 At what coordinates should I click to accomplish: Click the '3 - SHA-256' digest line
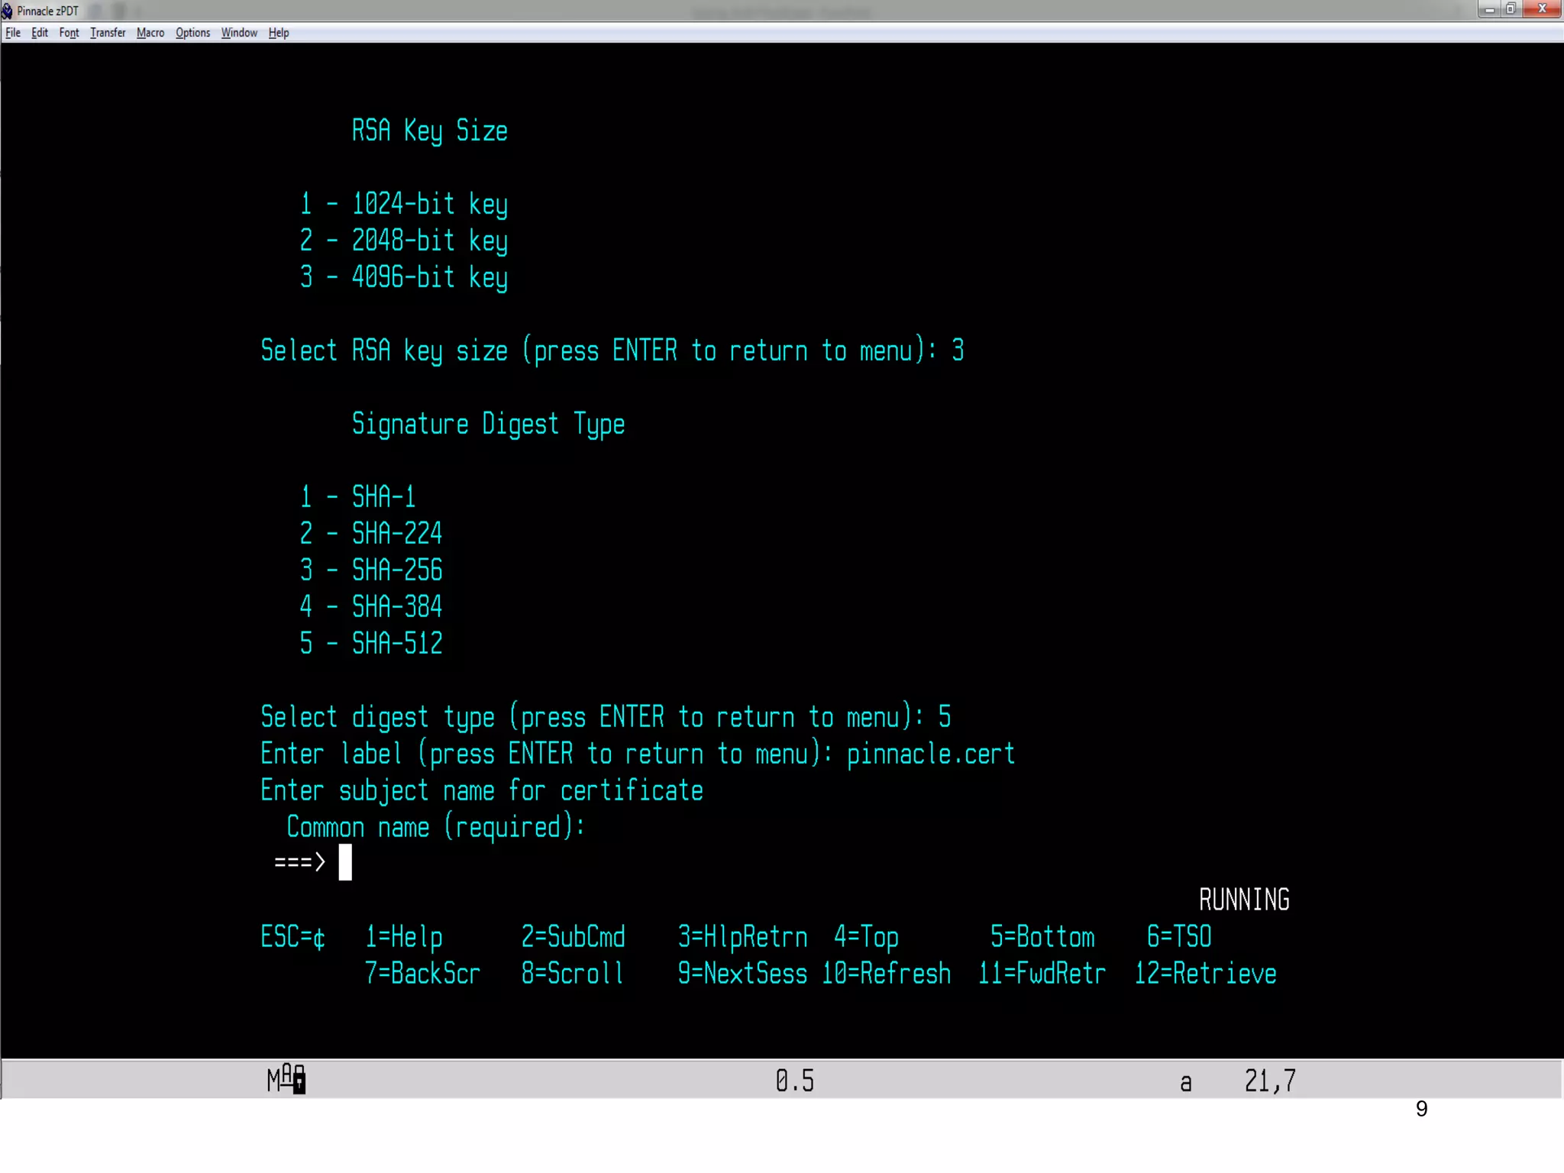(370, 570)
